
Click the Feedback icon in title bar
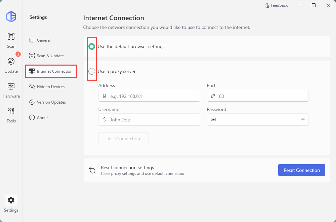click(x=267, y=5)
